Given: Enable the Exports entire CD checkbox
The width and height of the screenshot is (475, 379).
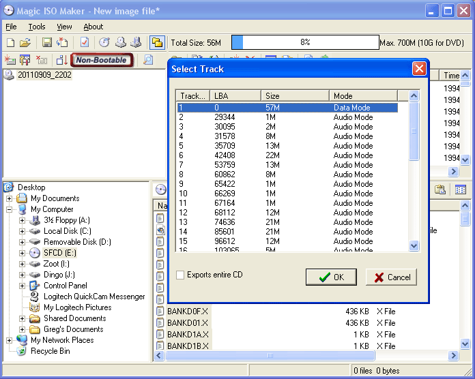Looking at the screenshot, I should (180, 275).
